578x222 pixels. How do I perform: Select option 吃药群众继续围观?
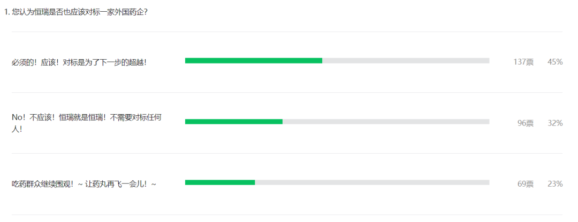coord(84,184)
